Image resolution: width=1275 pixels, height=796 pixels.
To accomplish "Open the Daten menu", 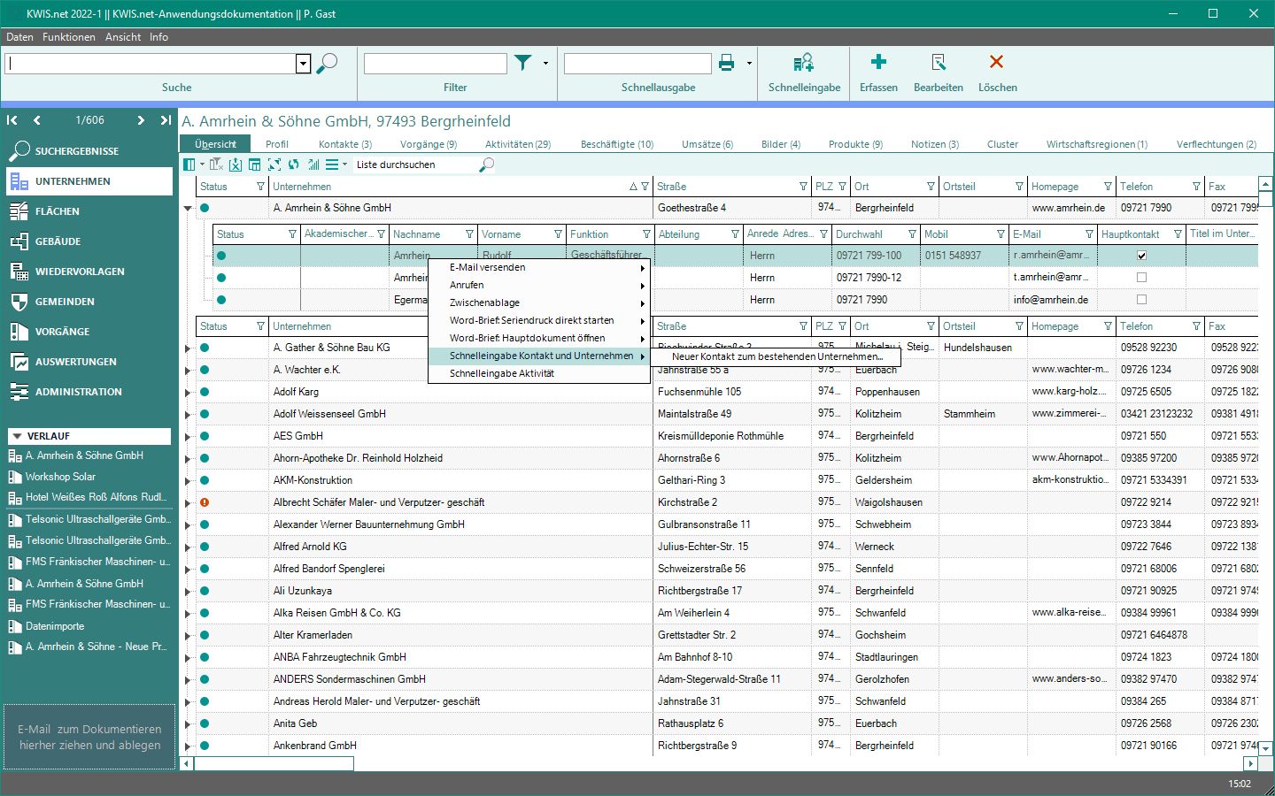I will pyautogui.click(x=19, y=37).
